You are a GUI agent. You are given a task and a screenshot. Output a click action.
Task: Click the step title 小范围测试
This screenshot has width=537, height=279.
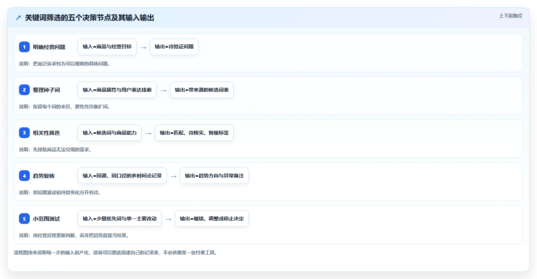pos(47,219)
